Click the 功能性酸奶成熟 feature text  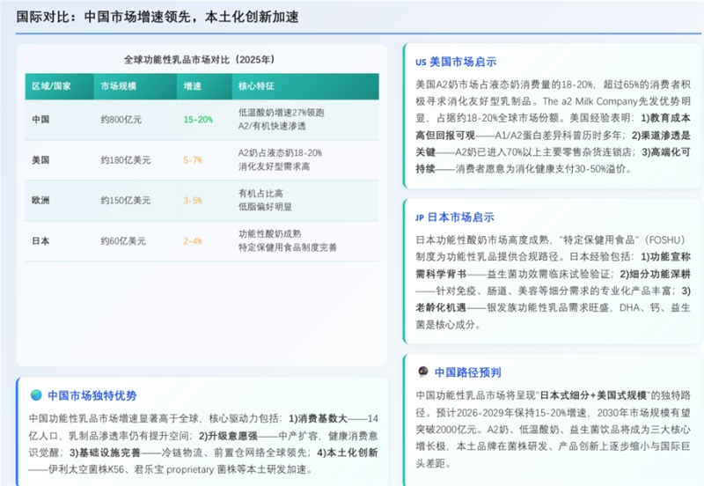[270, 234]
